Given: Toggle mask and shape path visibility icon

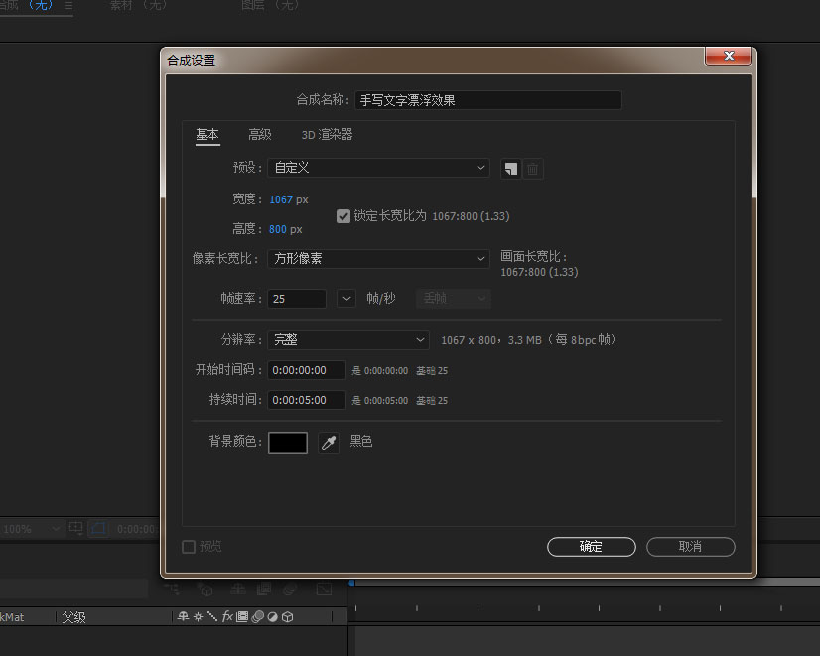Looking at the screenshot, I should 98,528.
